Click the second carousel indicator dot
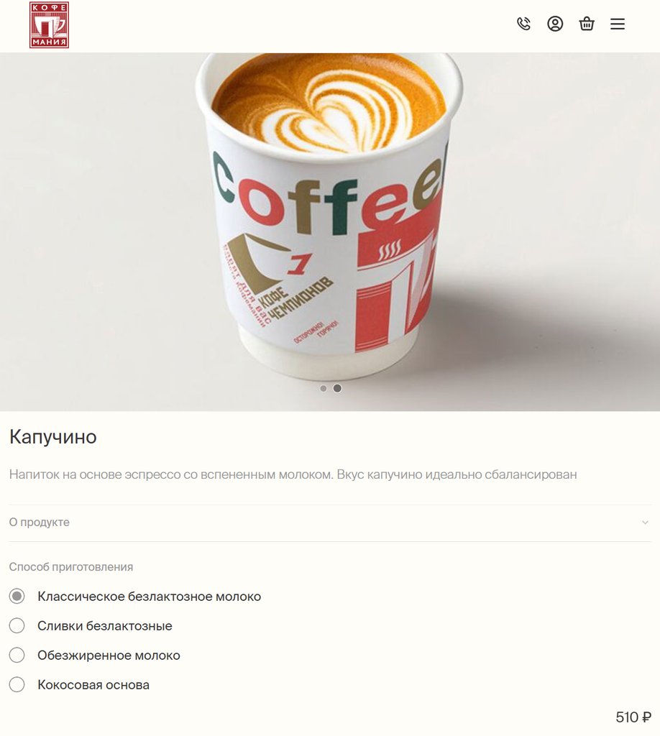Image resolution: width=660 pixels, height=736 pixels. (x=337, y=388)
